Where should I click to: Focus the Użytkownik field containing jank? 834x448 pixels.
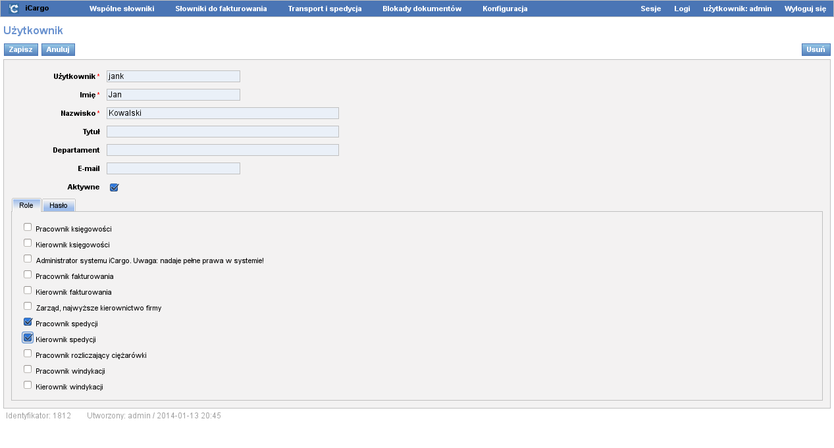click(x=173, y=76)
